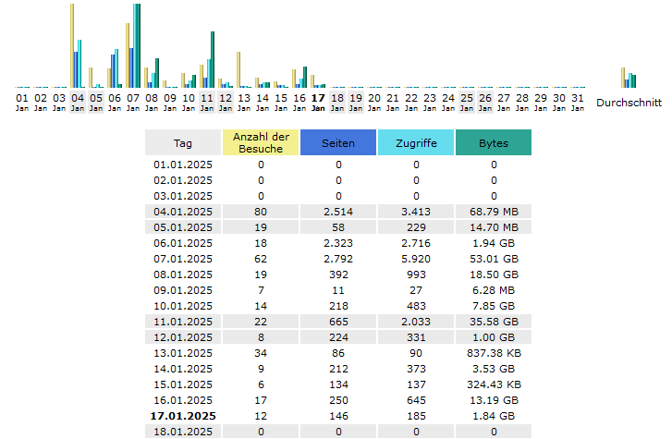The width and height of the screenshot is (672, 439).
Task: Click the 25 Jan weekend label
Action: (467, 102)
